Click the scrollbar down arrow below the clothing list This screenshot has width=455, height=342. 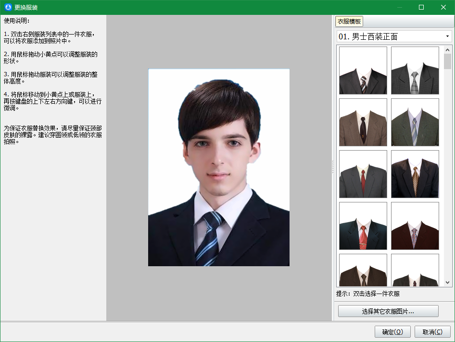[447, 282]
